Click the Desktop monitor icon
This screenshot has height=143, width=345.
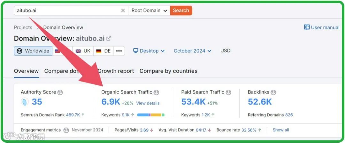(136, 51)
